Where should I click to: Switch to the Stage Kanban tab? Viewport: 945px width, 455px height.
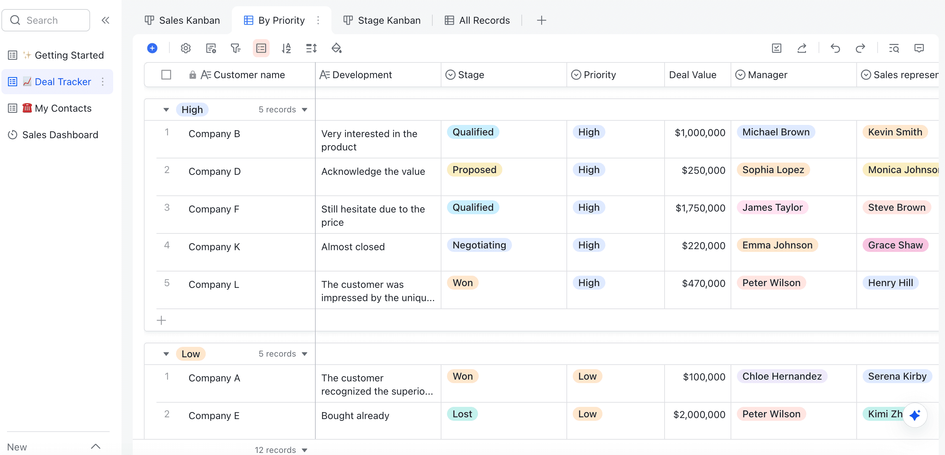click(382, 20)
